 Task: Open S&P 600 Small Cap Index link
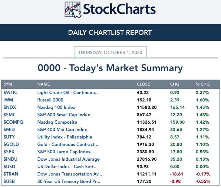[63, 115]
